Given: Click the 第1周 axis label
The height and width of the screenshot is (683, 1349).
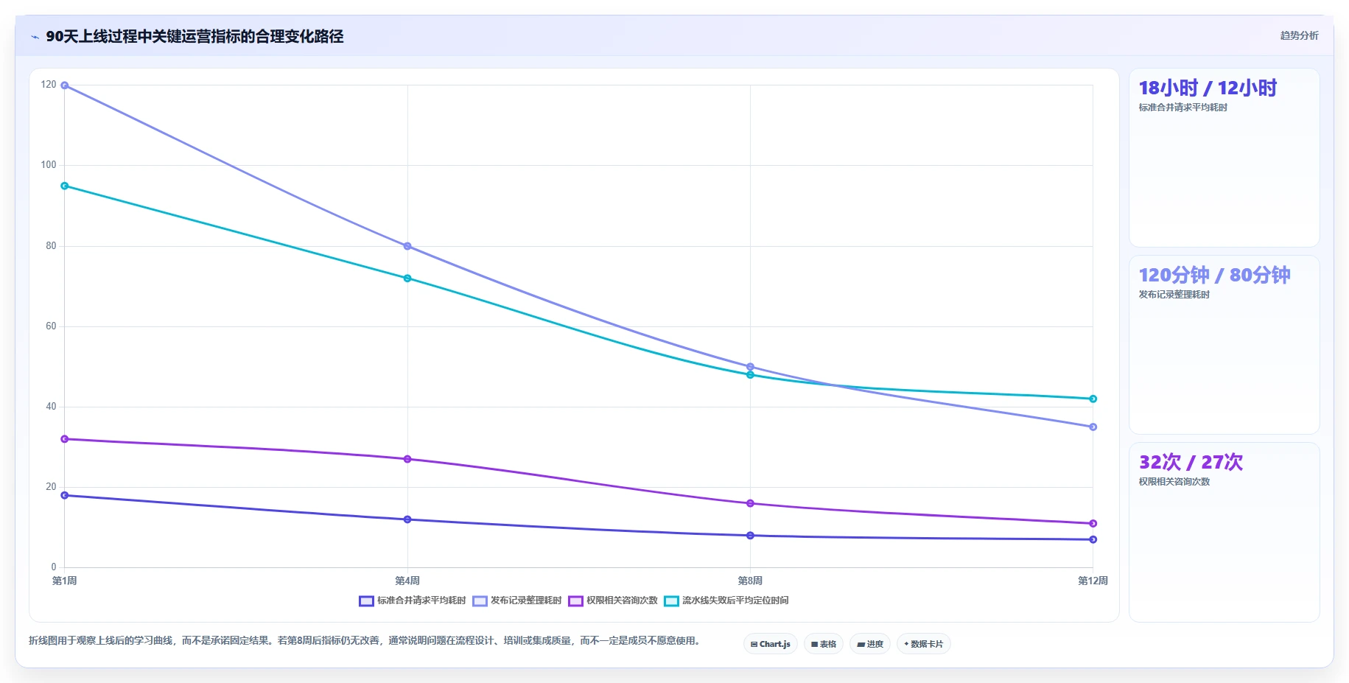Looking at the screenshot, I should 65,581.
